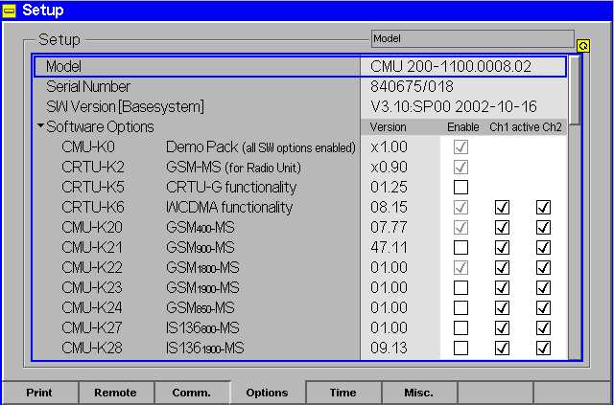Uncheck Ch1 active for CMU-K20 GSM400-MS
The width and height of the screenshot is (614, 405).
click(502, 228)
